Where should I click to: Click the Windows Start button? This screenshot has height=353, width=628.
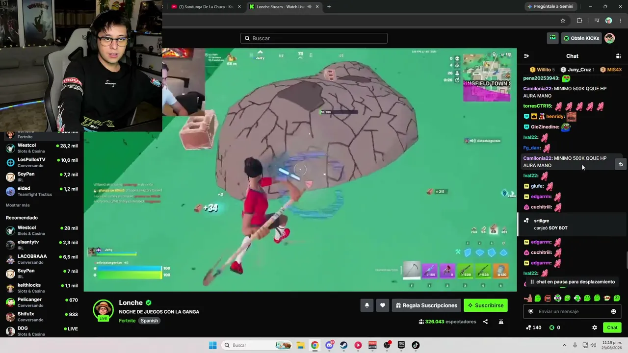click(212, 345)
